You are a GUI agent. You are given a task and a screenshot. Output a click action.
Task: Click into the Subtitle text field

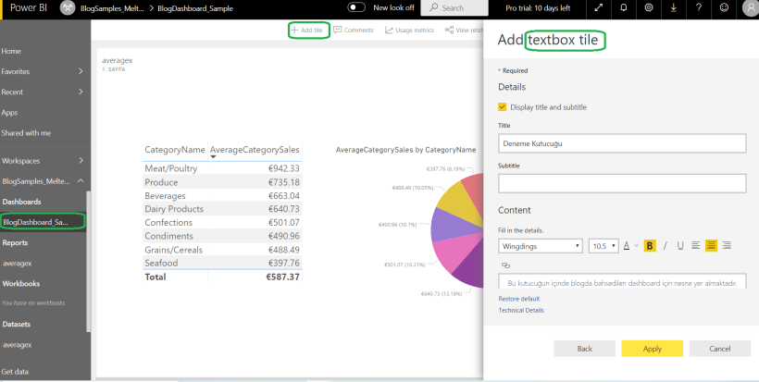pos(621,183)
